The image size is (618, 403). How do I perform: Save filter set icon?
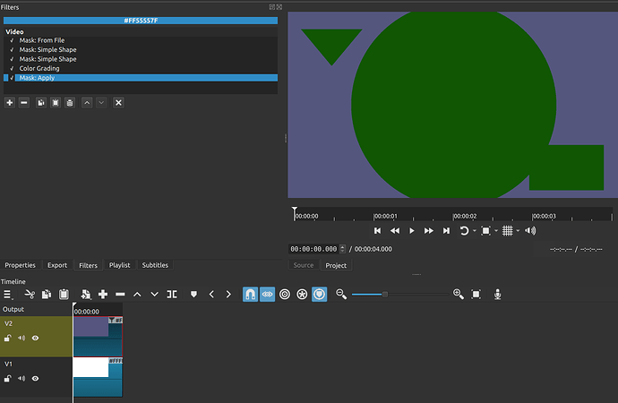pyautogui.click(x=70, y=103)
